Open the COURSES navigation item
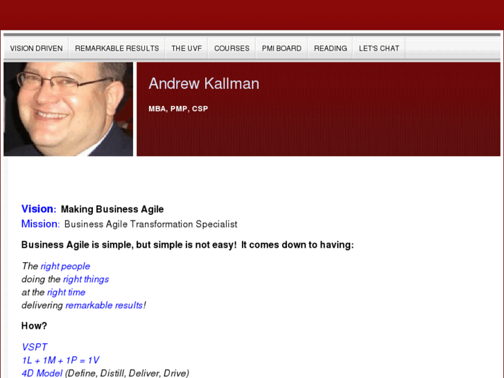Screen dimensions: 504x378 tap(232, 49)
